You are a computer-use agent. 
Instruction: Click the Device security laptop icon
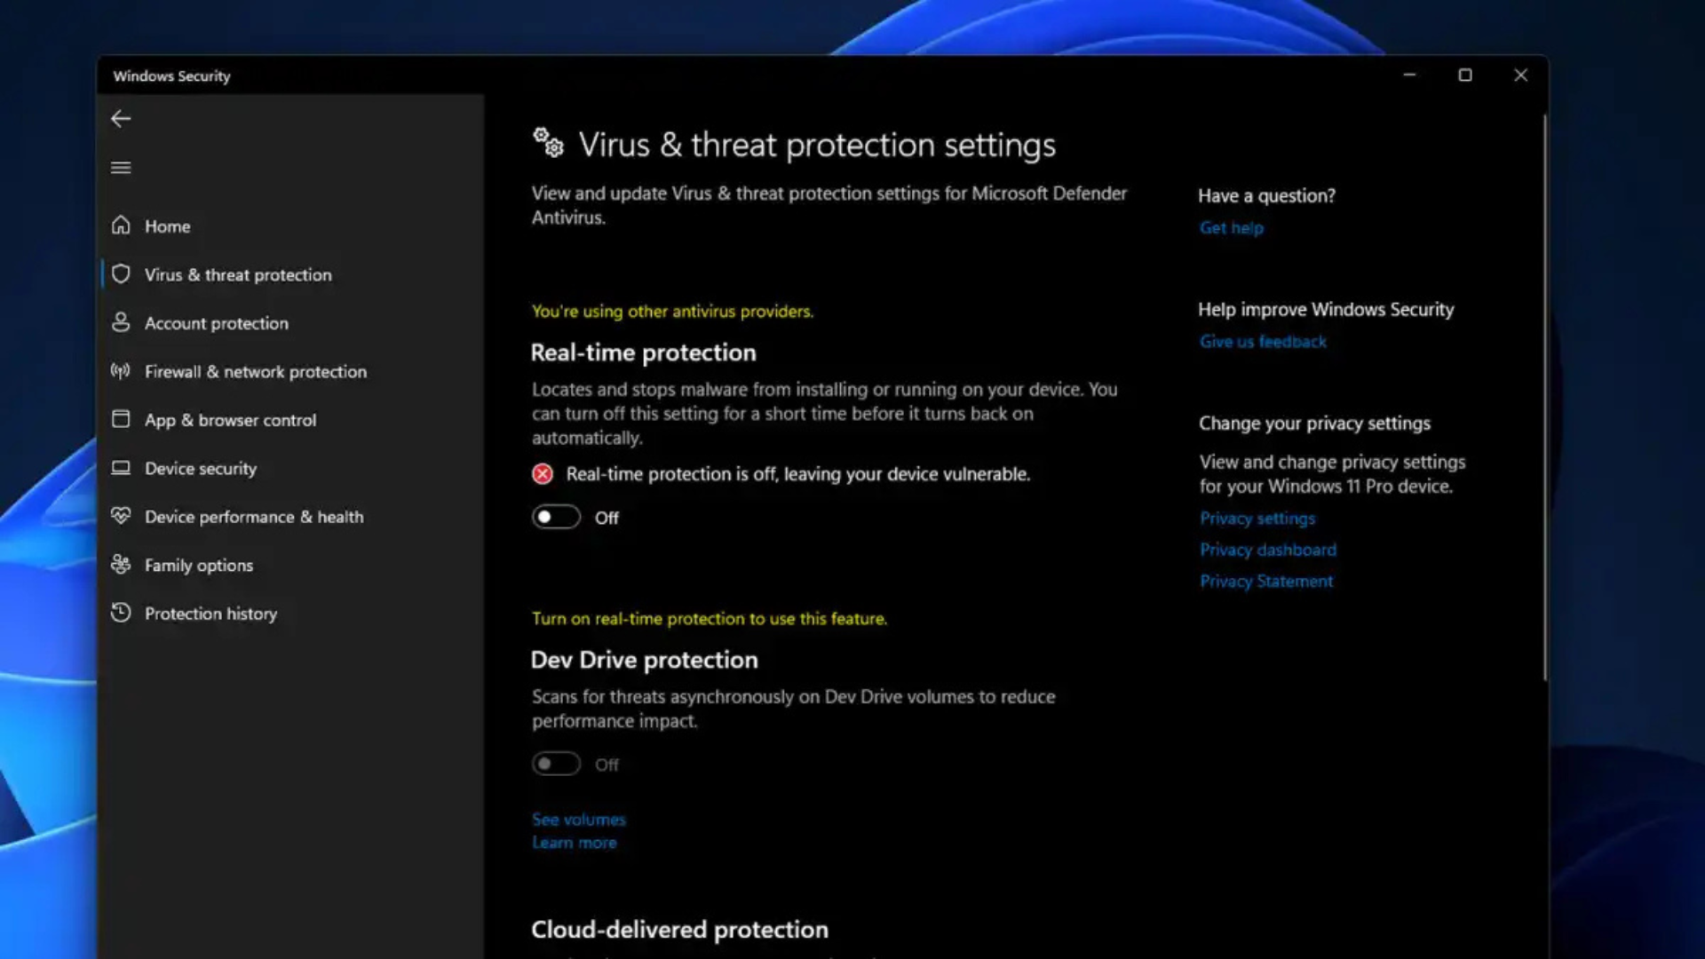(x=122, y=468)
